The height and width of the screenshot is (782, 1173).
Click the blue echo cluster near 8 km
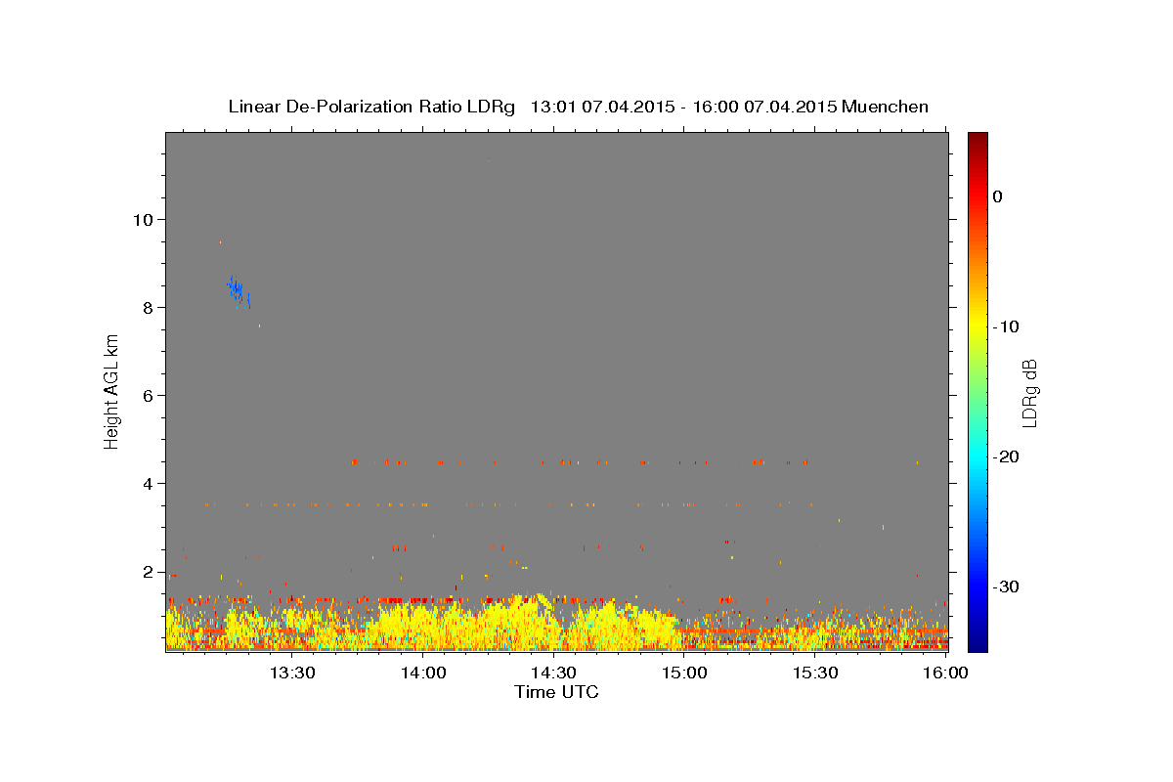tap(238, 290)
